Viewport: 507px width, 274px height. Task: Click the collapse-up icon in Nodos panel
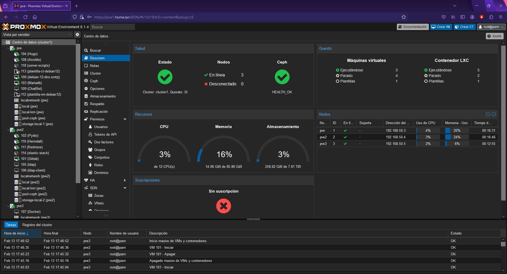pyautogui.click(x=488, y=114)
